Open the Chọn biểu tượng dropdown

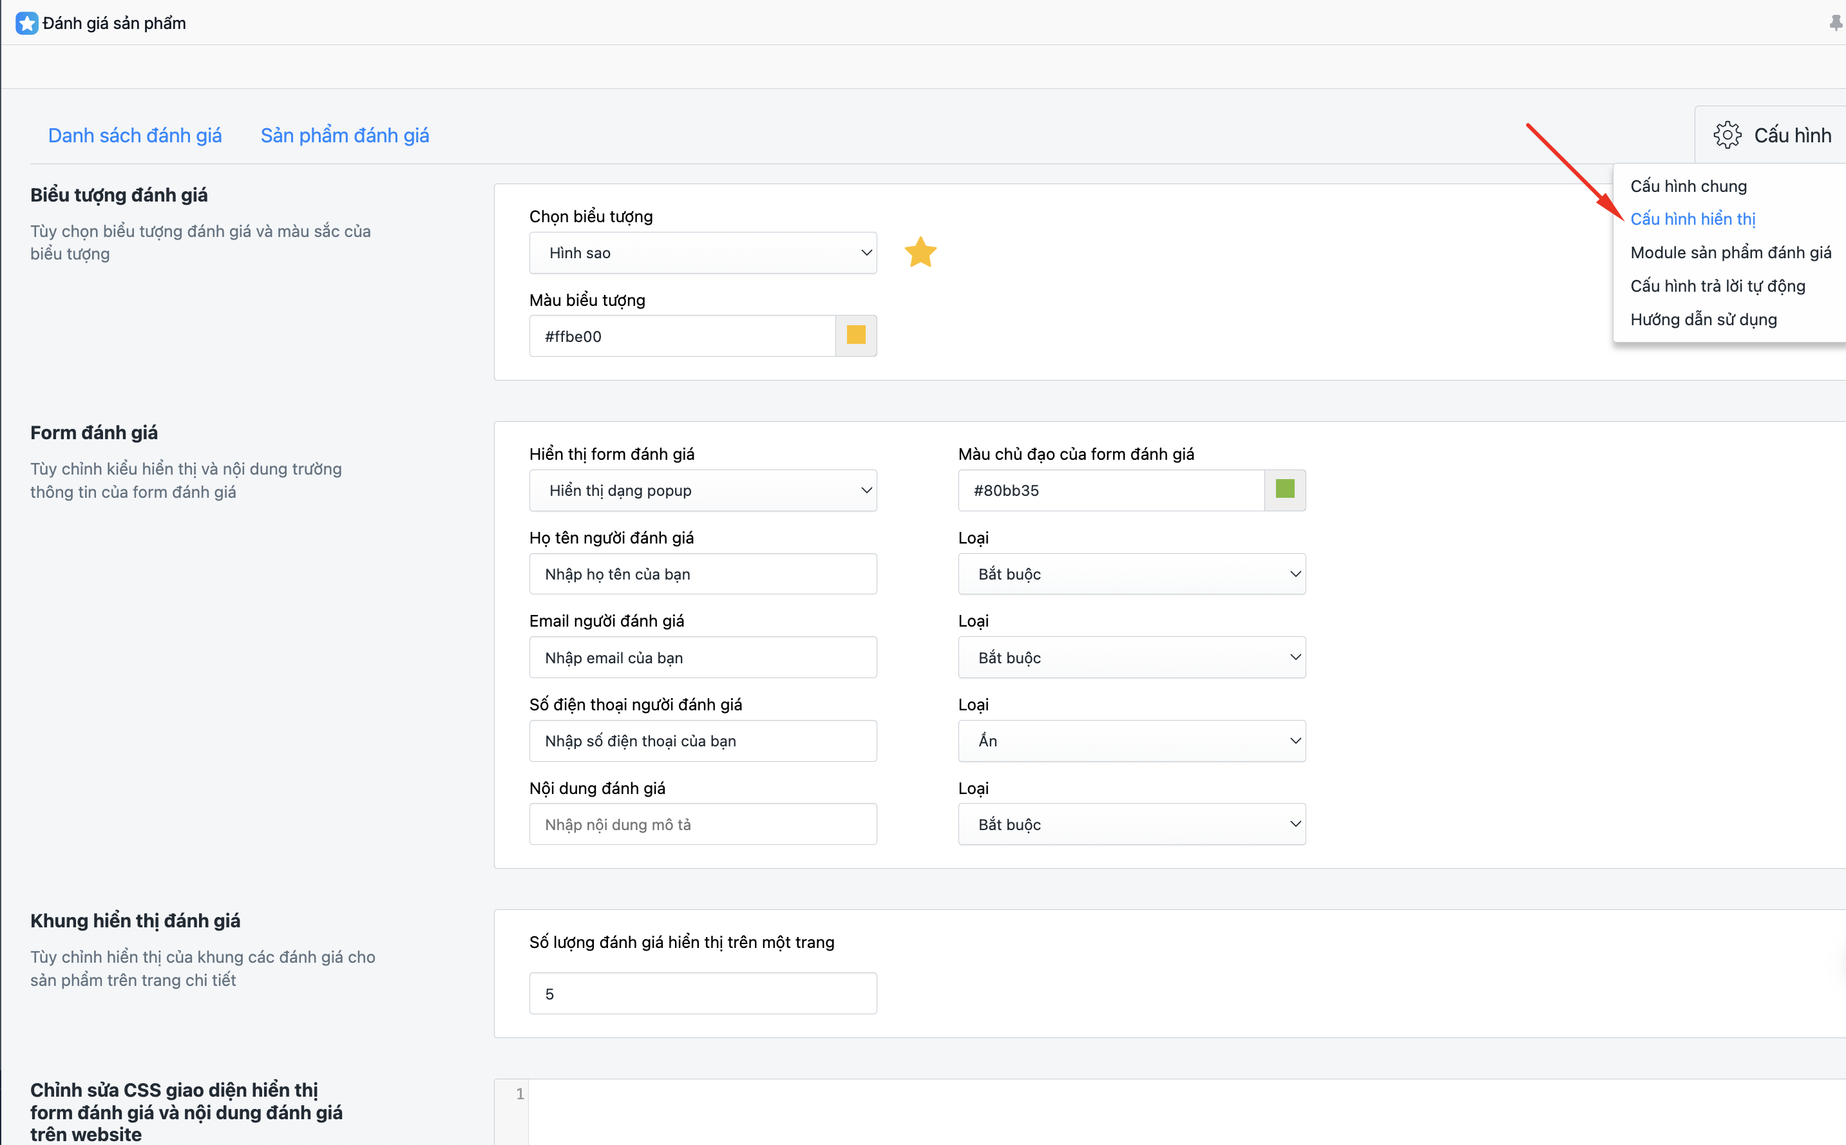tap(703, 253)
